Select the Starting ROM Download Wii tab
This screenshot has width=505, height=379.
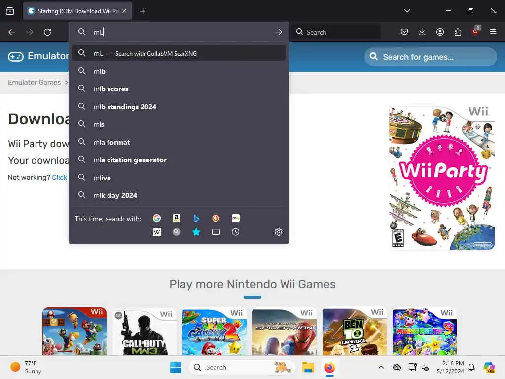click(x=77, y=11)
